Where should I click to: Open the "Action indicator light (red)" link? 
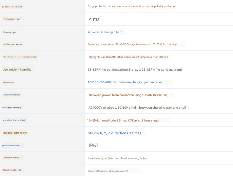(105, 32)
